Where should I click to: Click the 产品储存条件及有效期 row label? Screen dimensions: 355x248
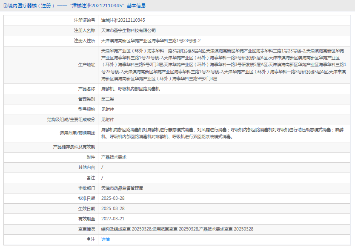[74, 147]
